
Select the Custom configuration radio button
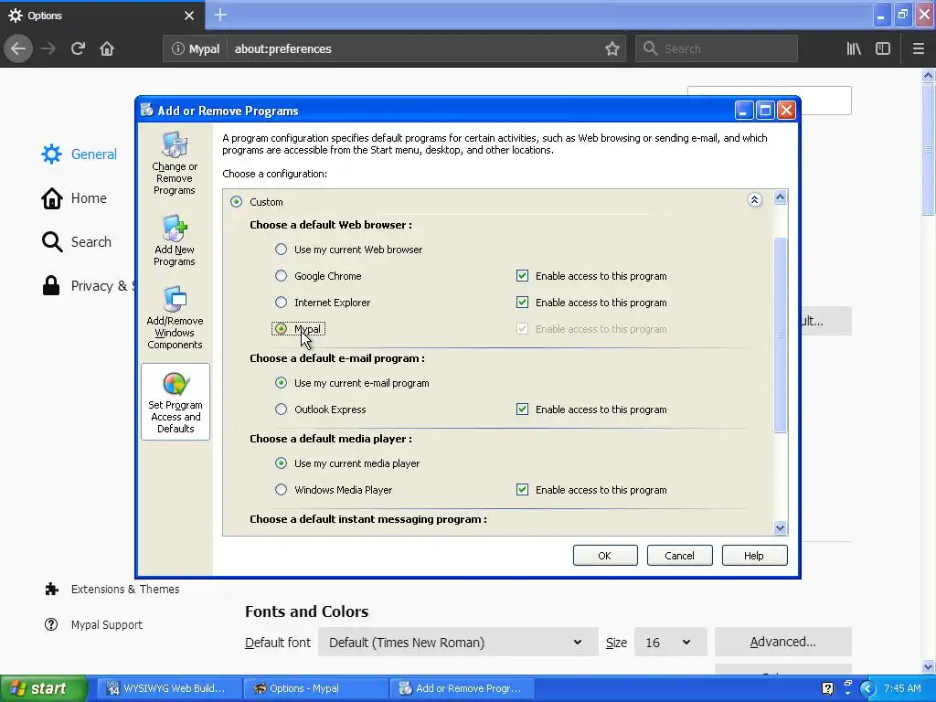pyautogui.click(x=237, y=202)
